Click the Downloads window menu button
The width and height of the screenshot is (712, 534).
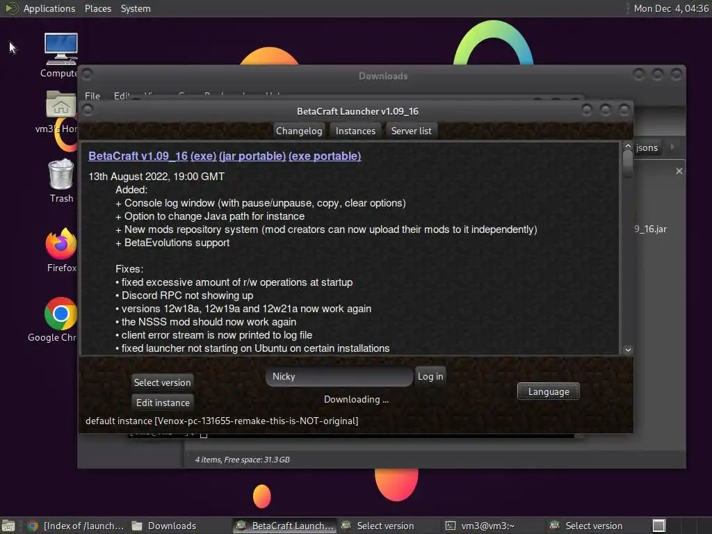click(x=87, y=74)
